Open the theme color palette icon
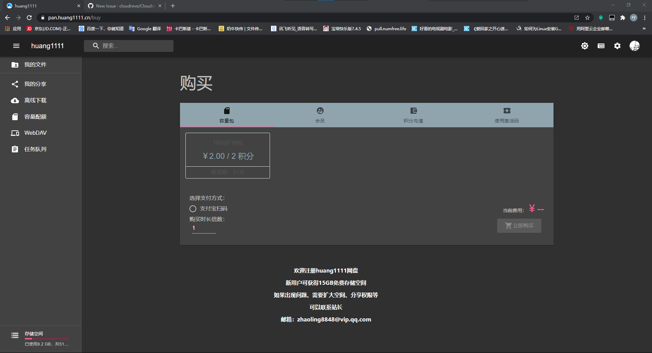The image size is (652, 353). tap(585, 46)
